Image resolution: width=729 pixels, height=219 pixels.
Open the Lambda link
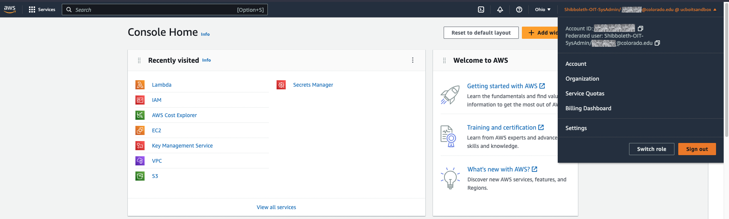pyautogui.click(x=162, y=85)
